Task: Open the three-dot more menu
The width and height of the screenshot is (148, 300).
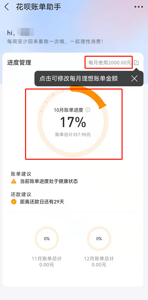Action: 139,7
